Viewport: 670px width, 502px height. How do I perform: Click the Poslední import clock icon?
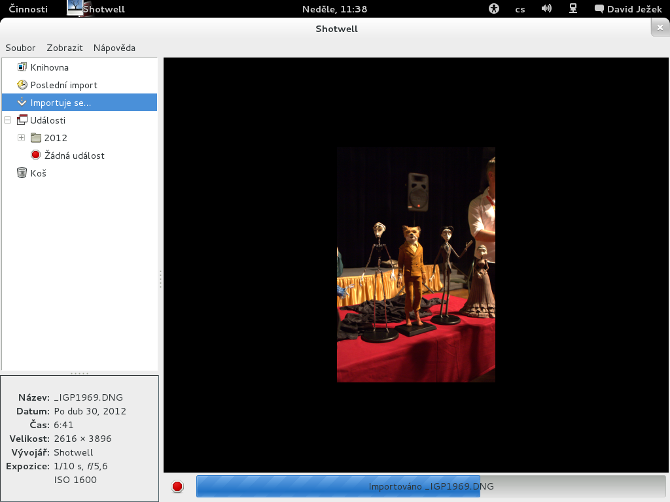(x=22, y=85)
